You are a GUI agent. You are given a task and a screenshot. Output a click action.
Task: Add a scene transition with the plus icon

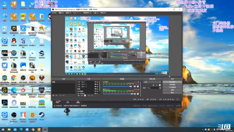pyautogui.click(x=153, y=85)
